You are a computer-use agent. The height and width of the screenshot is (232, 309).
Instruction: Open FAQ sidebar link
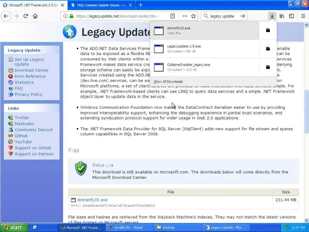click(x=18, y=89)
